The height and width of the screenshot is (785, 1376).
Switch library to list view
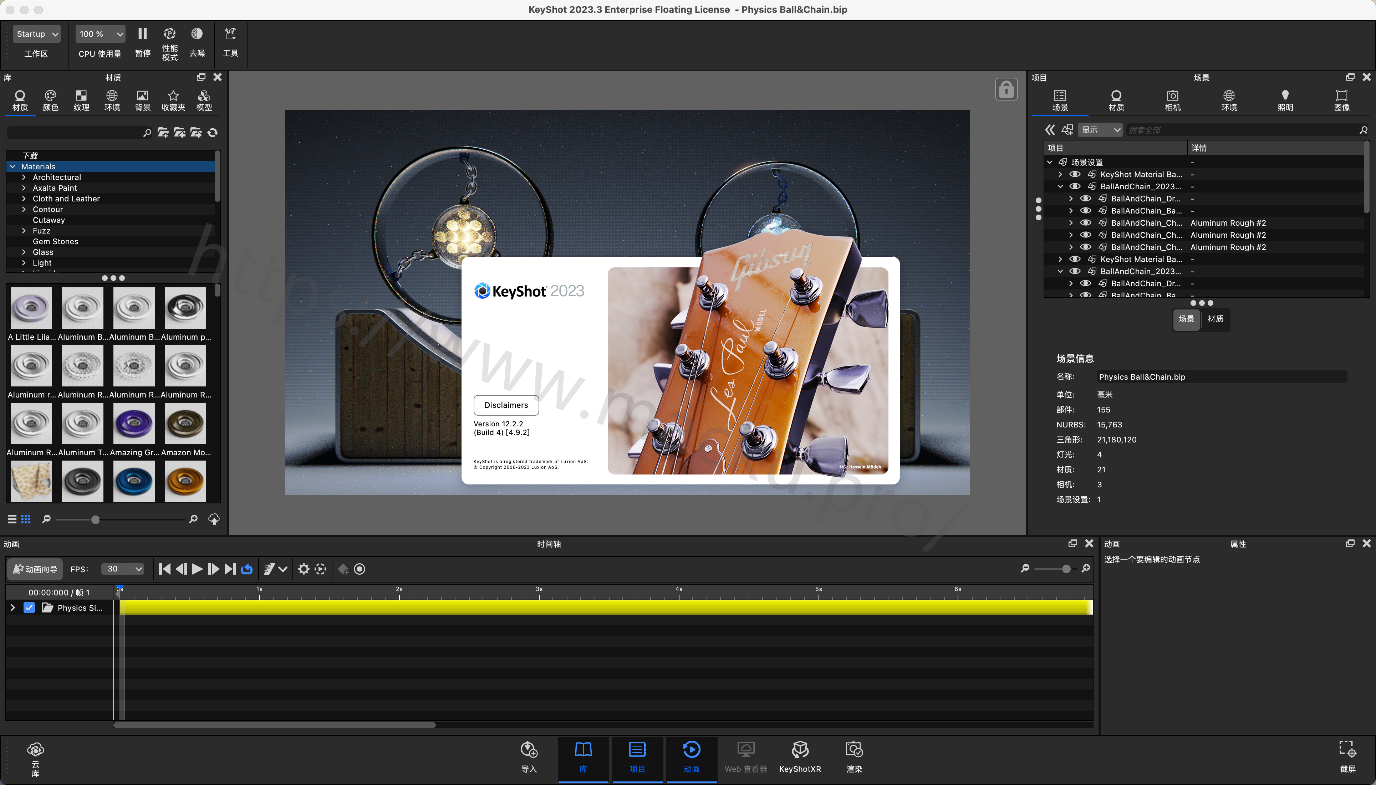coord(12,519)
